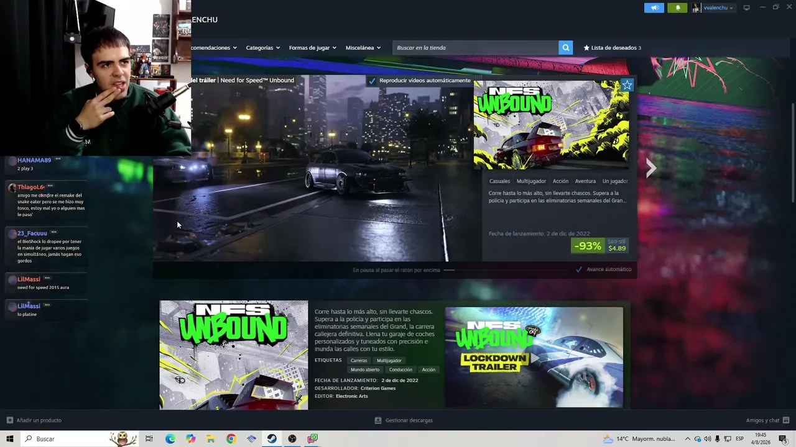Open Copilot from the taskbar
The height and width of the screenshot is (447, 796).
coord(190,439)
